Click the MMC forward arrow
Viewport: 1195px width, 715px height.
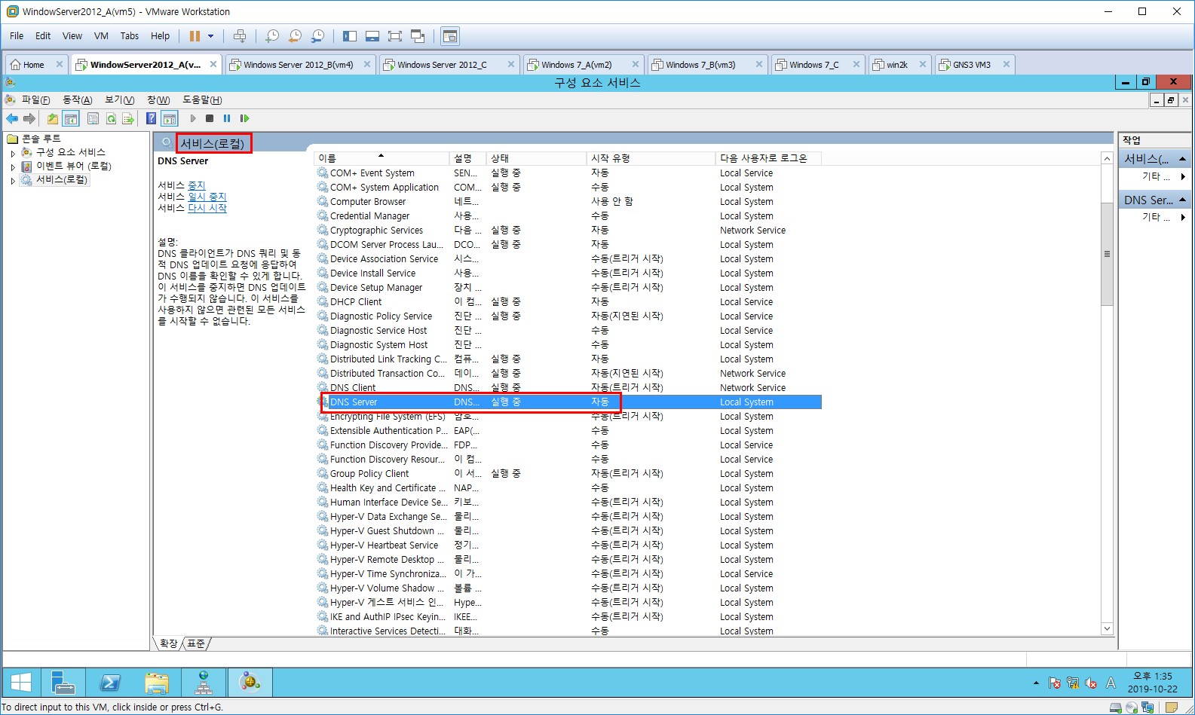(x=29, y=118)
